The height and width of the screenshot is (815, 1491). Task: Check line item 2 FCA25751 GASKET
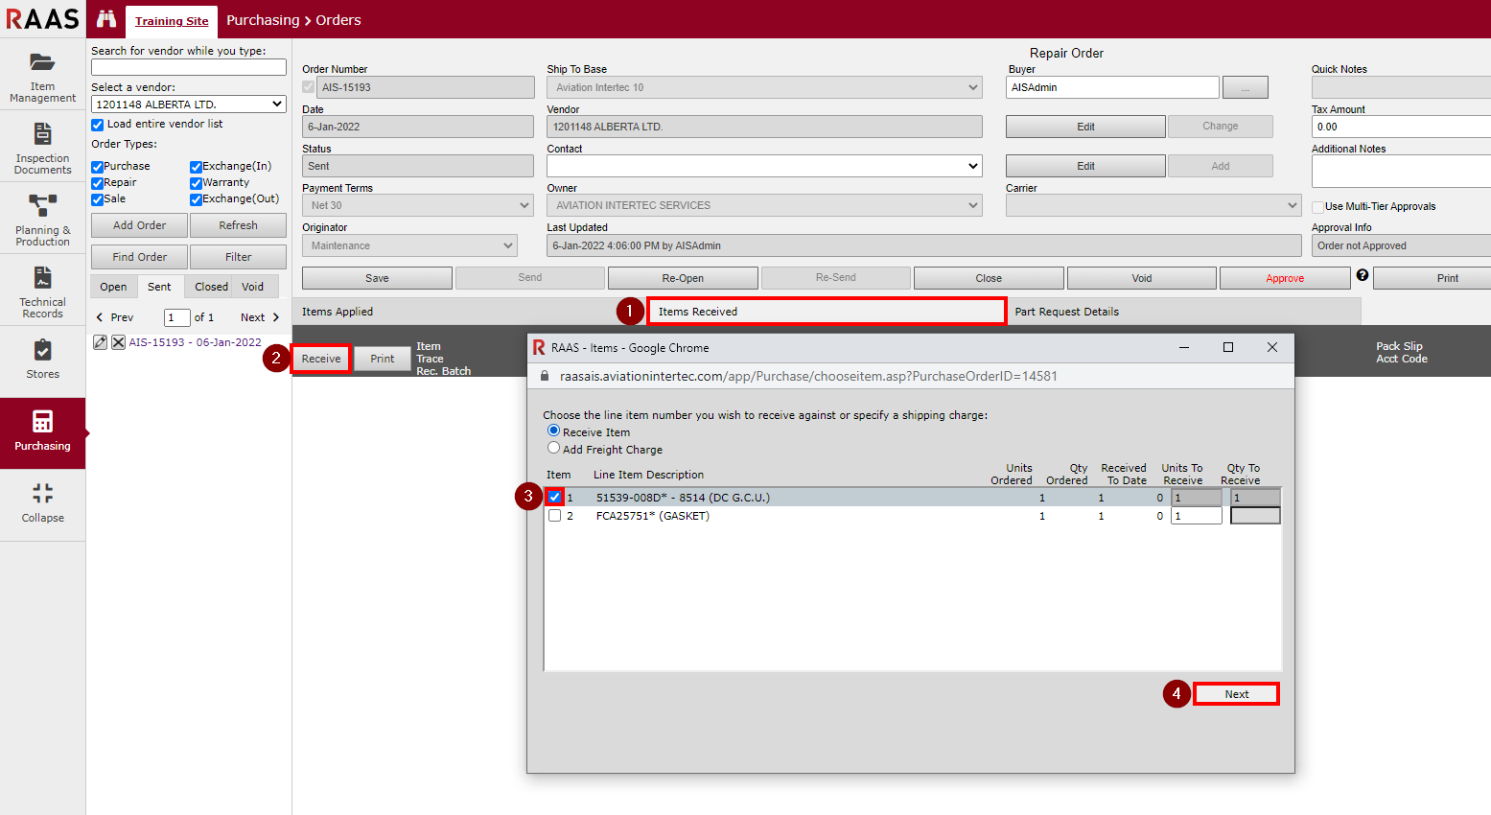[x=554, y=516]
